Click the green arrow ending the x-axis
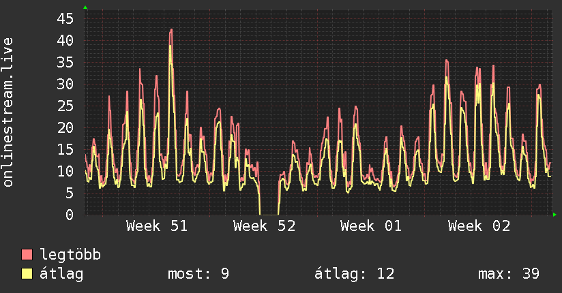 pos(554,215)
